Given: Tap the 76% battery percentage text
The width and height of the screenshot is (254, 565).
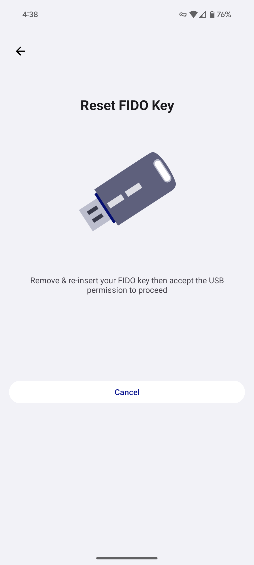Looking at the screenshot, I should [x=224, y=15].
